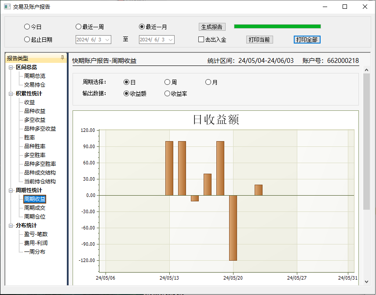This screenshot has width=376, height=295.
Task: Select the 今日 radio button
Action: (x=27, y=27)
